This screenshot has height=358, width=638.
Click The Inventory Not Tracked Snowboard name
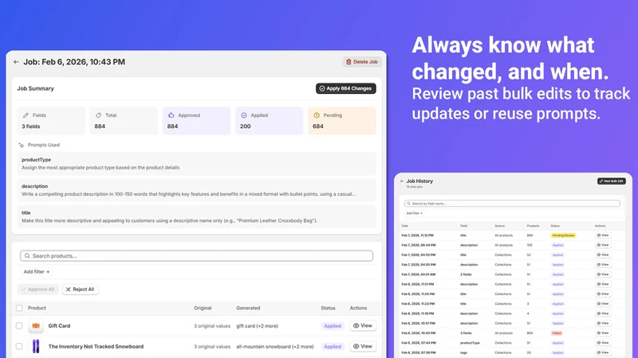[x=96, y=346]
